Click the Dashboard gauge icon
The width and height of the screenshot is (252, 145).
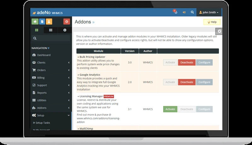(34, 55)
